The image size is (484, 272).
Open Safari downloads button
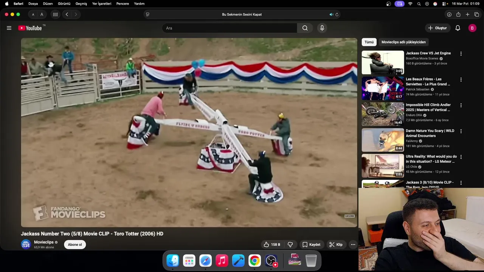pos(449,14)
